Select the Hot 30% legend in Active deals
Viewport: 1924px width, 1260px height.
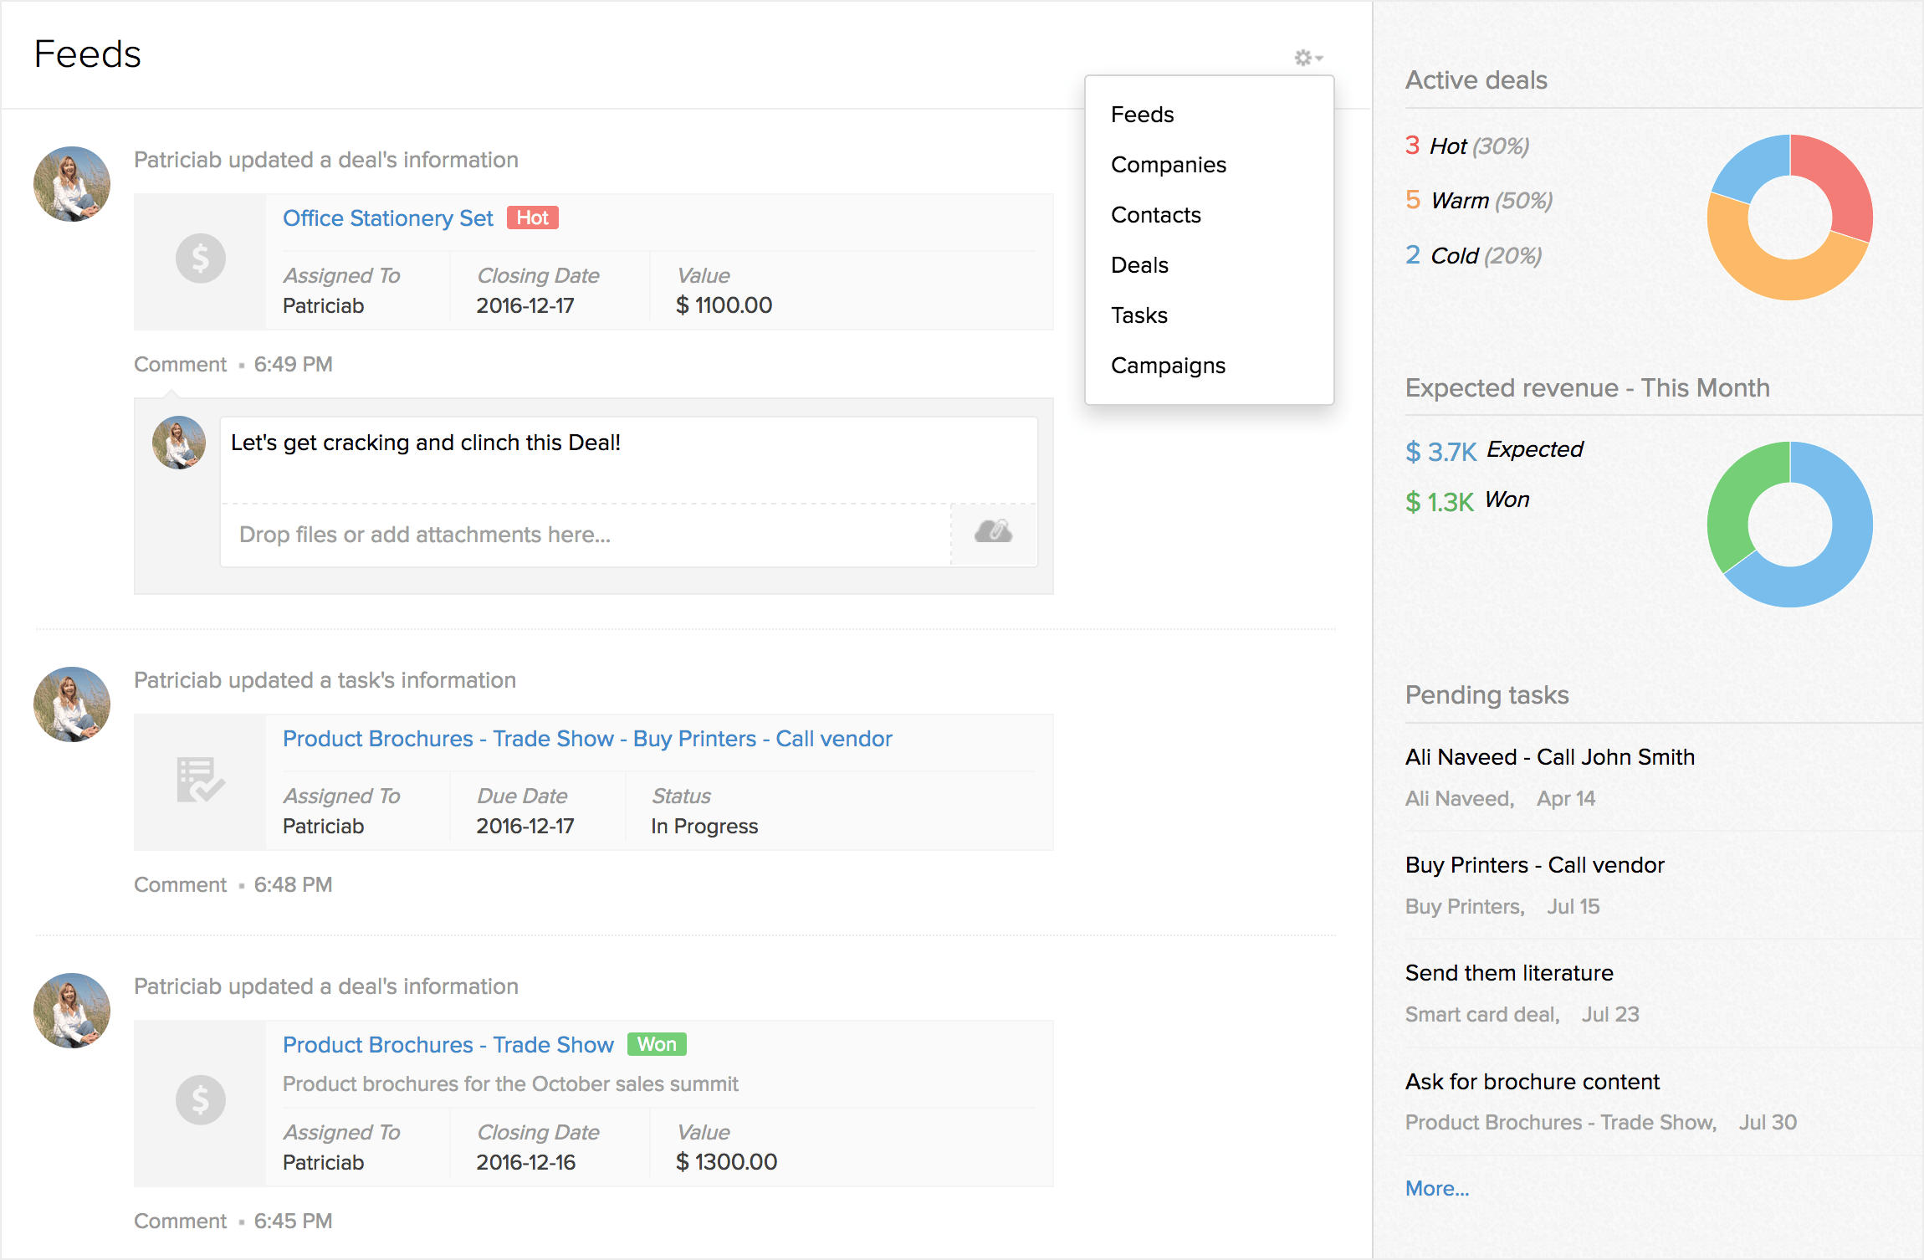point(1467,146)
